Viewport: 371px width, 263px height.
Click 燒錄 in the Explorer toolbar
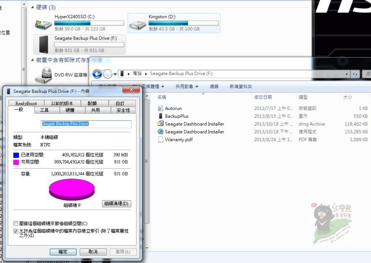tap(214, 86)
